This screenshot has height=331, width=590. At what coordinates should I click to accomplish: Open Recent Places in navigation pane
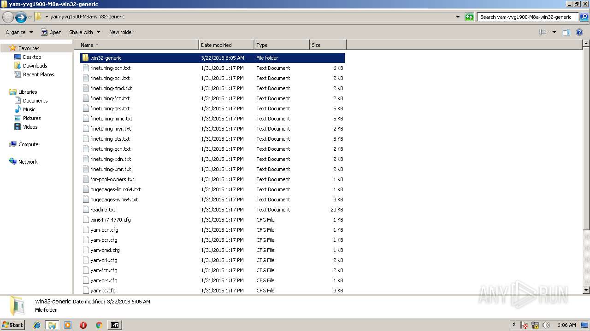[38, 74]
